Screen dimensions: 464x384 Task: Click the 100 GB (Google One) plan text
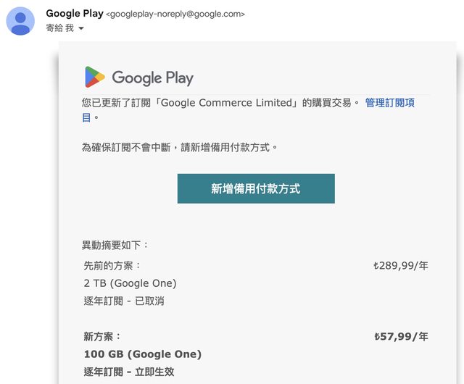(x=143, y=354)
